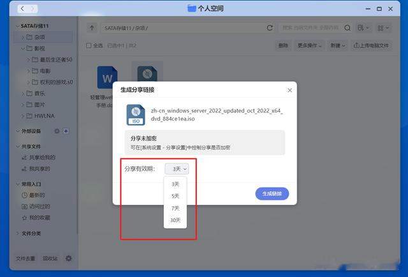The height and width of the screenshot is (277, 408).
Task: Choose 7 days validity option
Action: click(x=175, y=208)
